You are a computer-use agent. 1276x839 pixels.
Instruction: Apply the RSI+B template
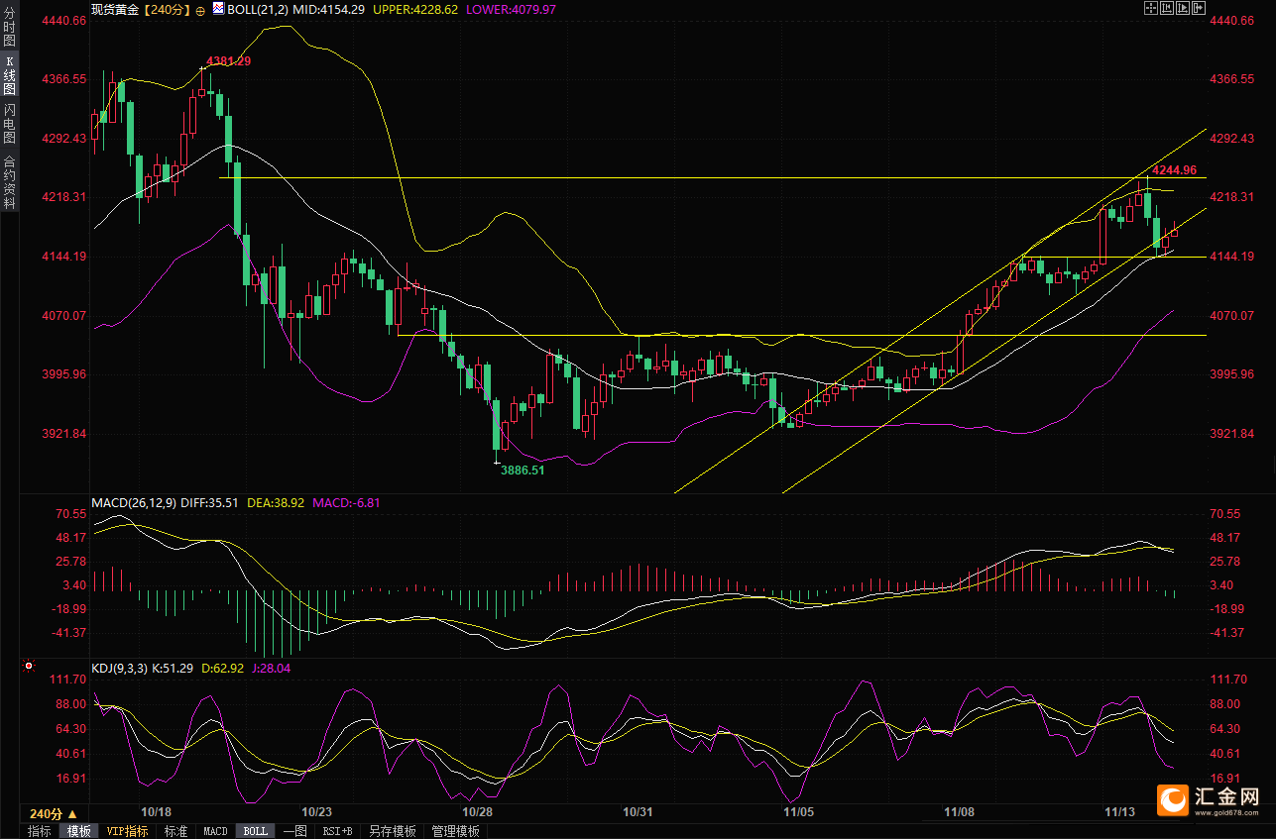point(337,831)
